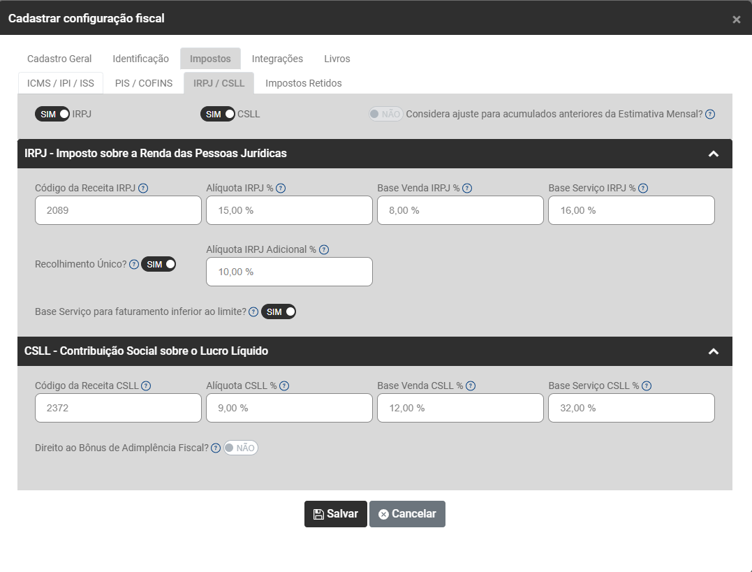Collapse the IRPJ section chevron

(x=713, y=154)
